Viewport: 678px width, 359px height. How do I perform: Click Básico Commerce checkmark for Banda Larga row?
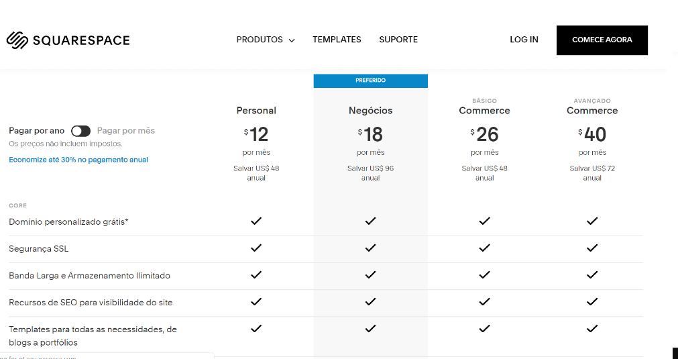tap(484, 274)
